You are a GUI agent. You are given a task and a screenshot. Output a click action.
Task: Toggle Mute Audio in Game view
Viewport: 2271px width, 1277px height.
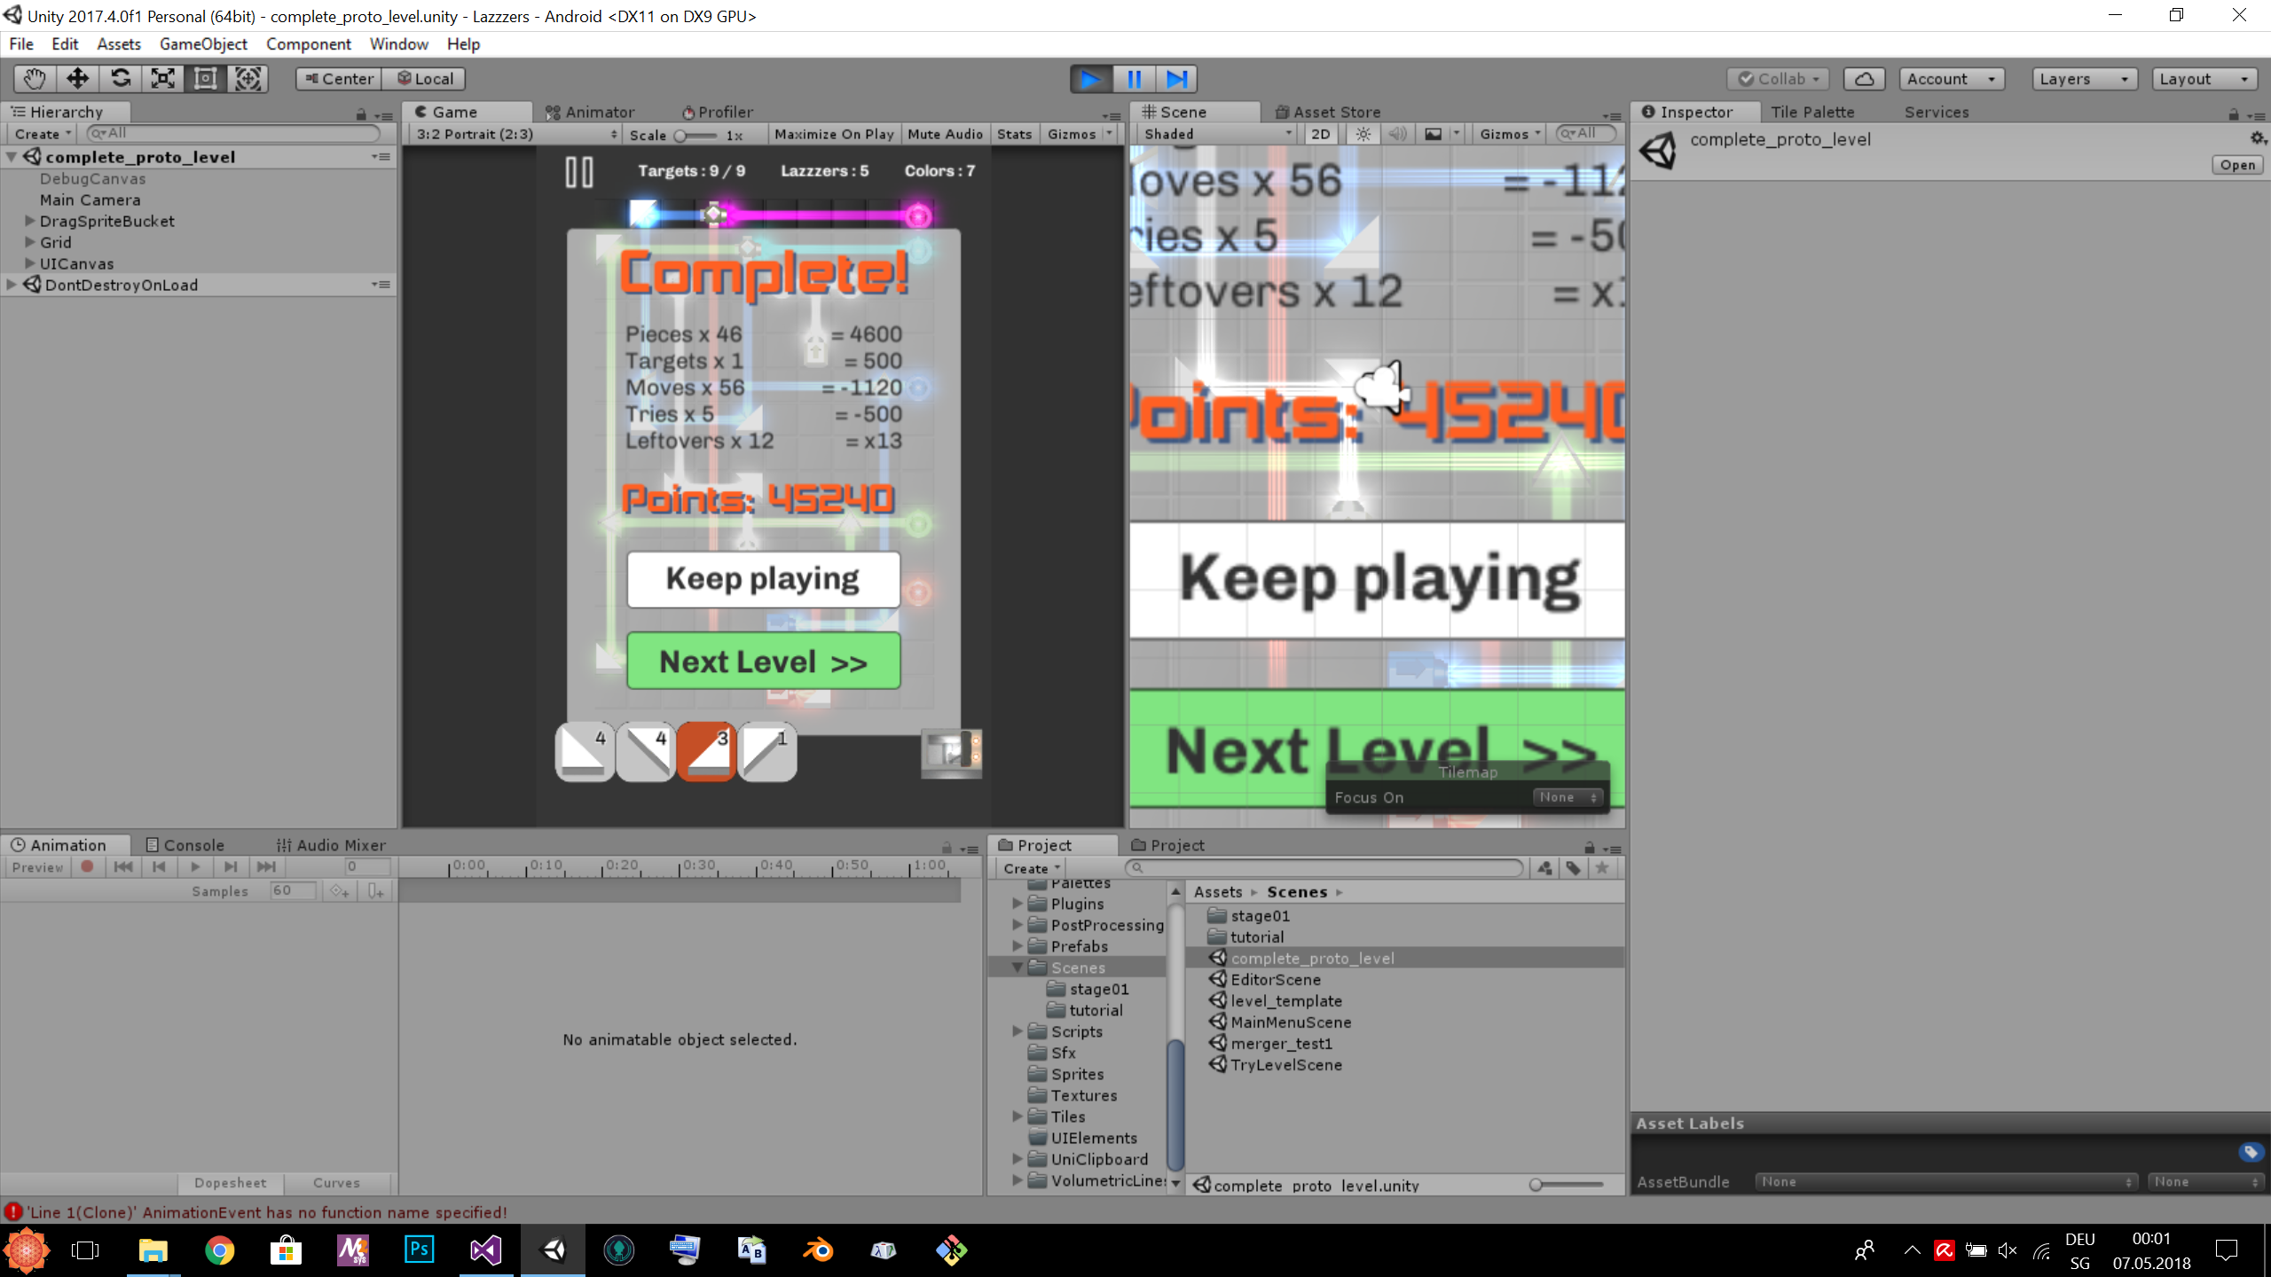click(x=945, y=134)
